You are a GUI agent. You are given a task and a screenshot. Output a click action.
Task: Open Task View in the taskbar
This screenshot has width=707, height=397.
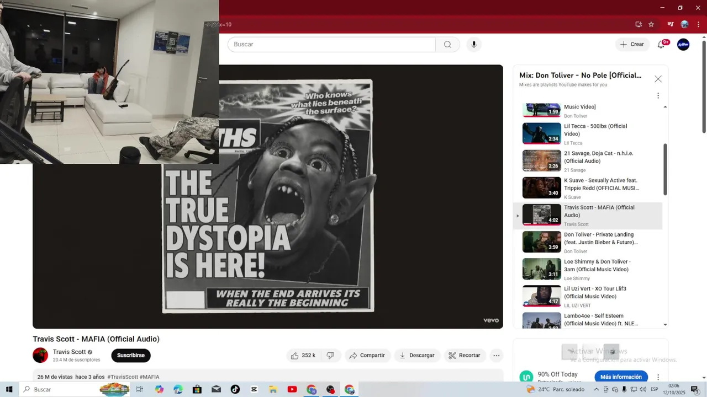(x=139, y=389)
